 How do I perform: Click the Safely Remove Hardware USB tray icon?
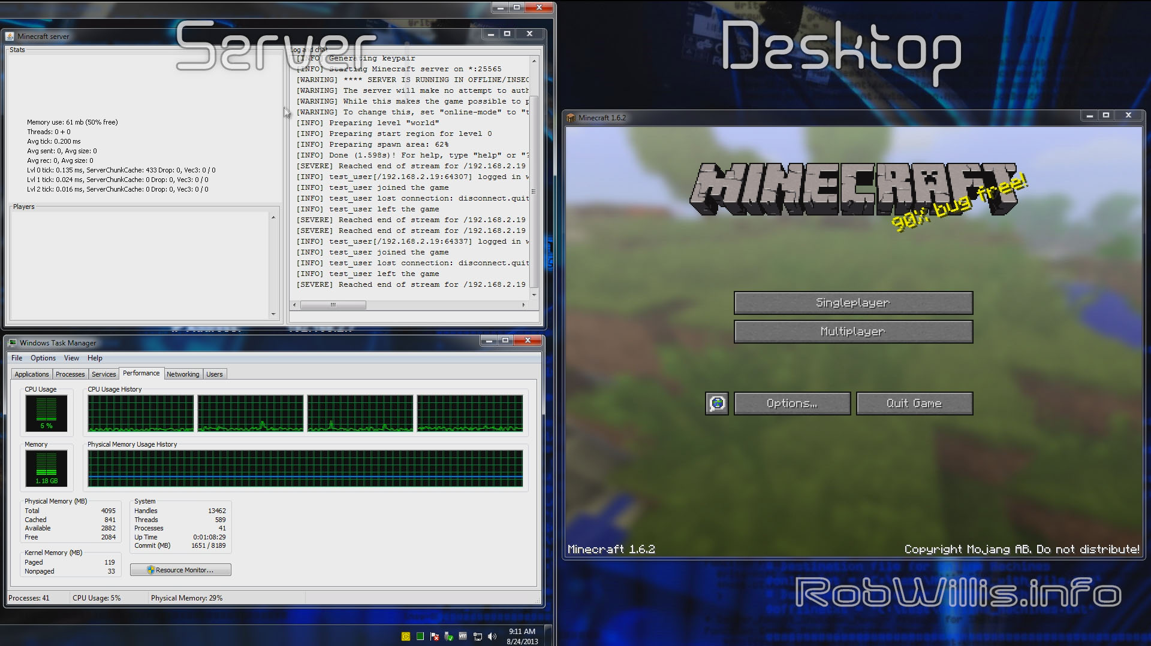[x=448, y=636]
